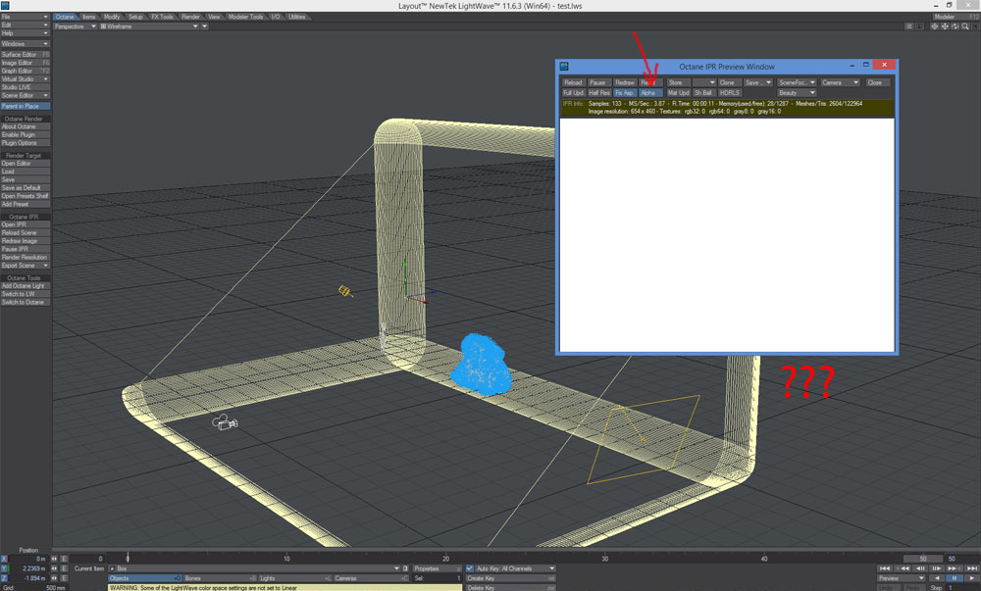Switch to the Render tab
The height and width of the screenshot is (591, 981).
191,17
